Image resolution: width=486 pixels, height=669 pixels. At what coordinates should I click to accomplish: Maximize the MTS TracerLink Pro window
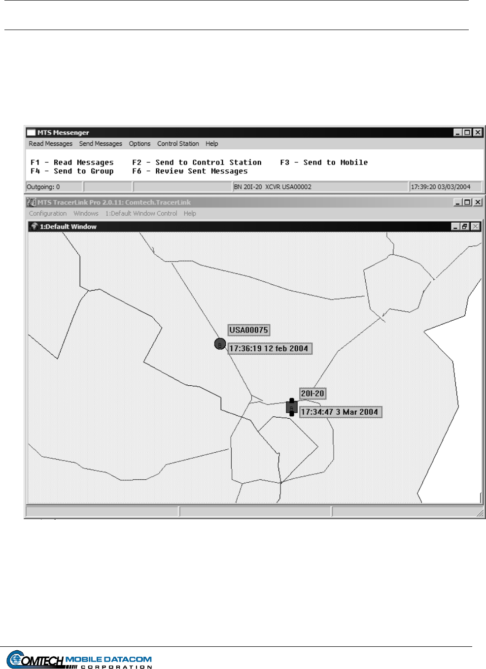pyautogui.click(x=467, y=202)
